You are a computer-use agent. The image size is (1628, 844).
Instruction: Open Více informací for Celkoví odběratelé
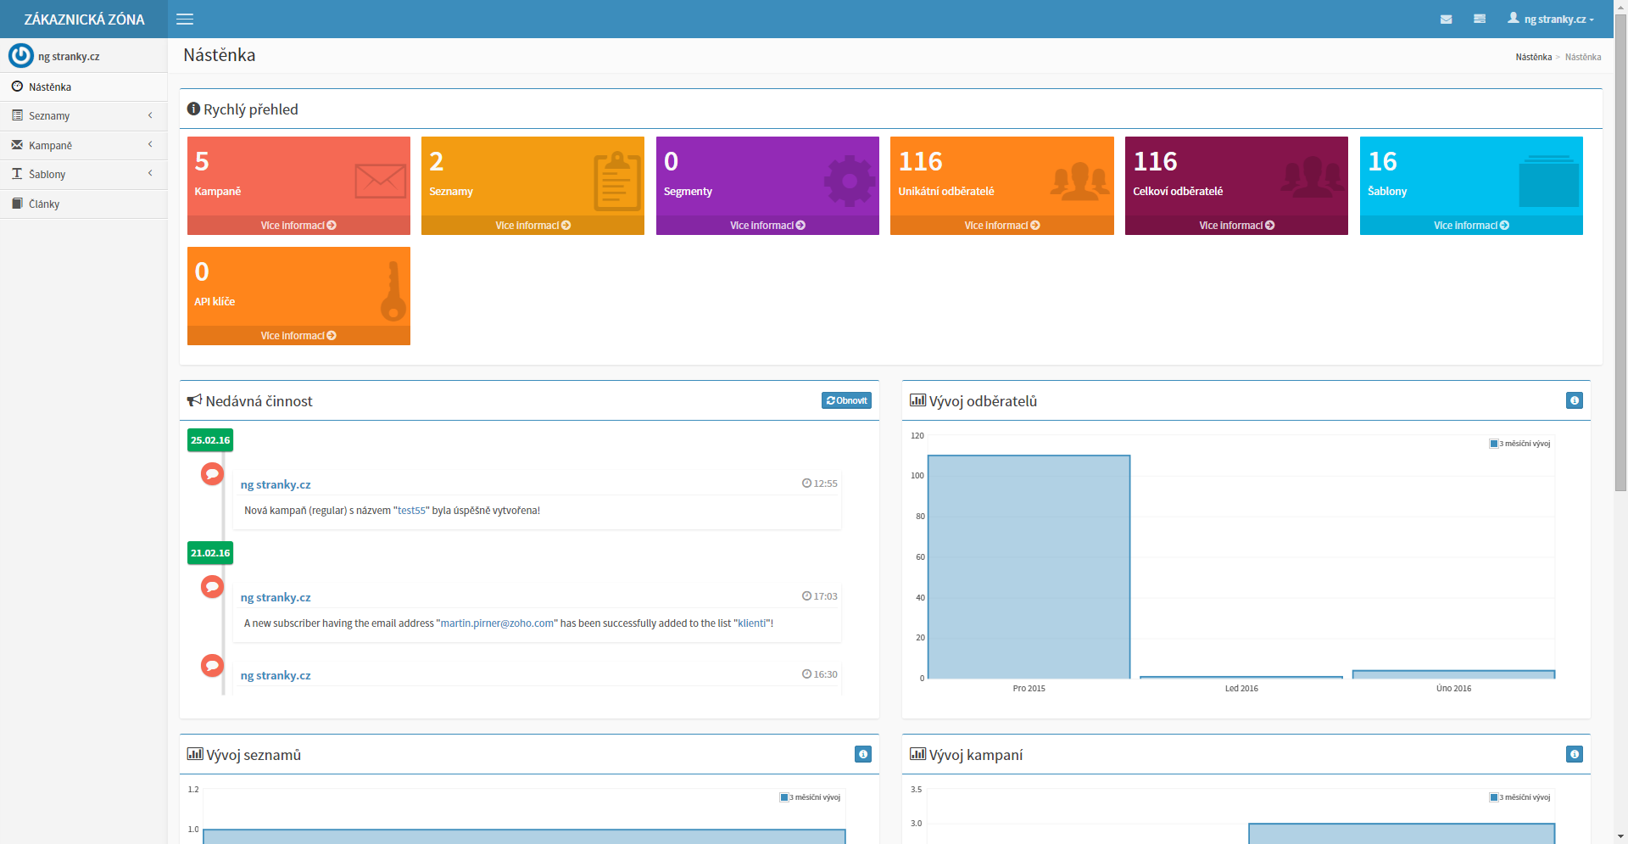1236,226
